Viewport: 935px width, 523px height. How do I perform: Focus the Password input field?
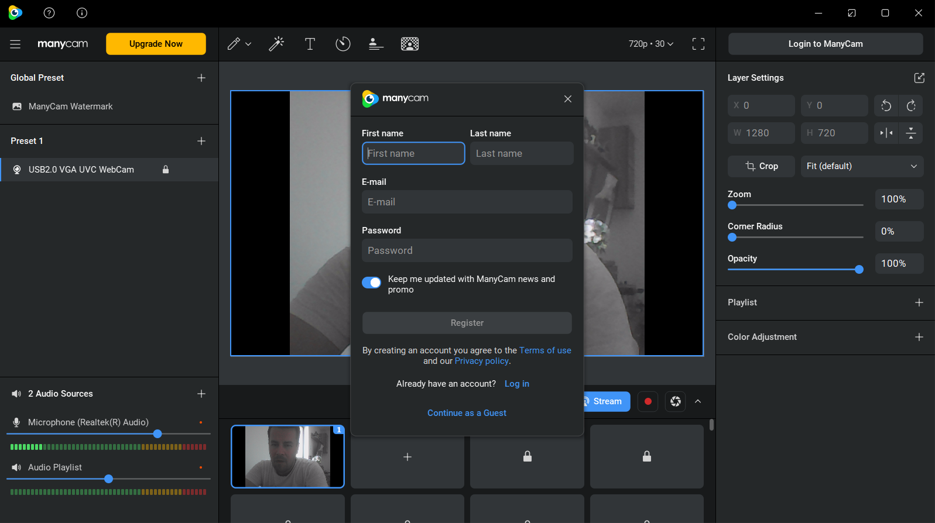[x=467, y=250]
